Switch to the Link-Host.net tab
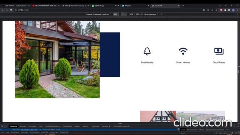 tap(16, 6)
